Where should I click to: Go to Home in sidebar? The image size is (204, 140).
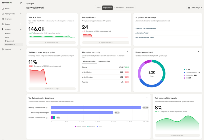(x=7, y=9)
